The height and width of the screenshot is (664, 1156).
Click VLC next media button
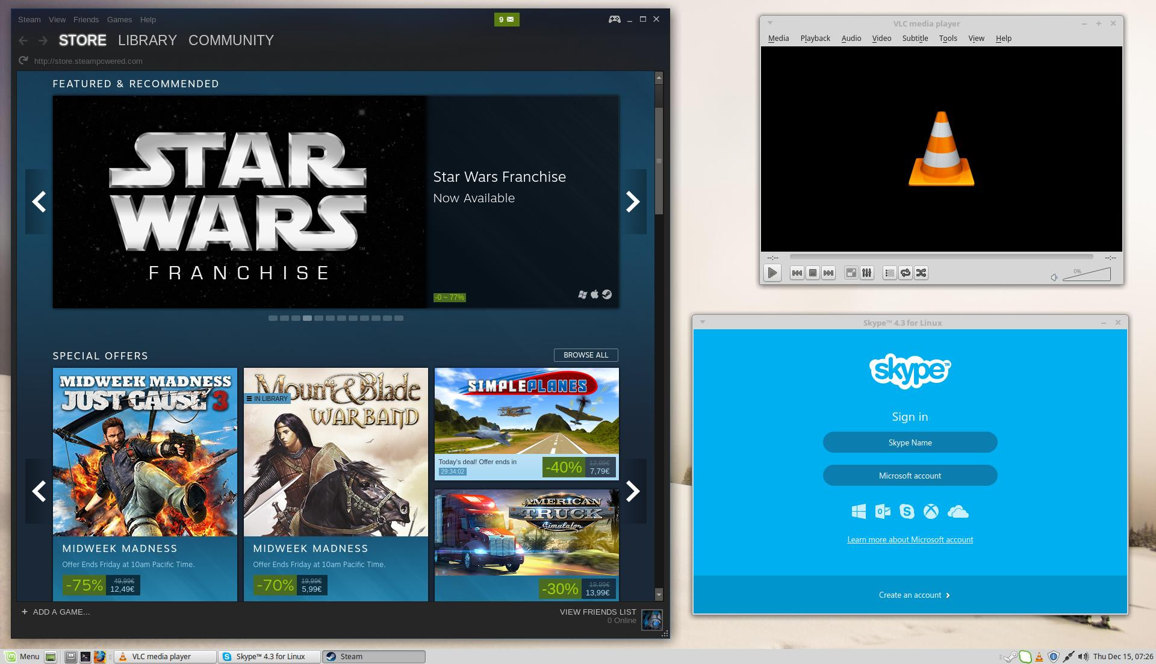(x=828, y=273)
